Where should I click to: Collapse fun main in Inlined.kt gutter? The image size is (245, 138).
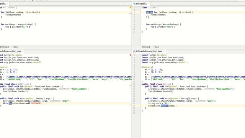click(140, 25)
